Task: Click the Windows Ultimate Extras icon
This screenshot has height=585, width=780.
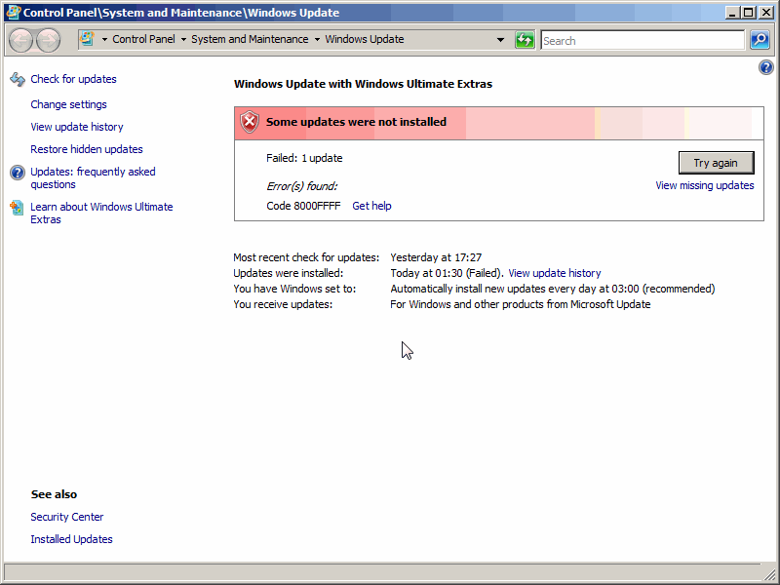Action: [x=17, y=208]
